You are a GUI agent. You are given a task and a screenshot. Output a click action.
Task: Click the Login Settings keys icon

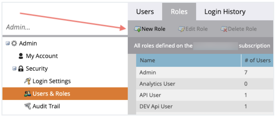click(27, 81)
